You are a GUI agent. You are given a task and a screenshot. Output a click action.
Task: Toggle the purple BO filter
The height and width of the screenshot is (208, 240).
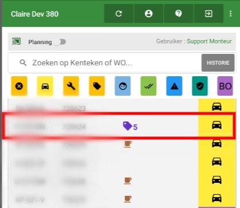pos(225,86)
